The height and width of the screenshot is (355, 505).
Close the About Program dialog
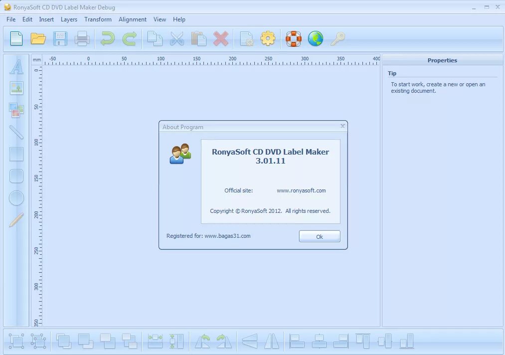pos(342,126)
